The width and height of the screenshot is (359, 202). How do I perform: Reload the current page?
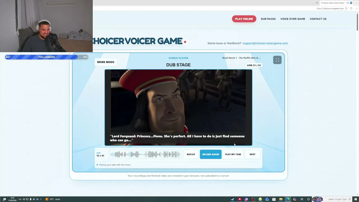coord(351,8)
